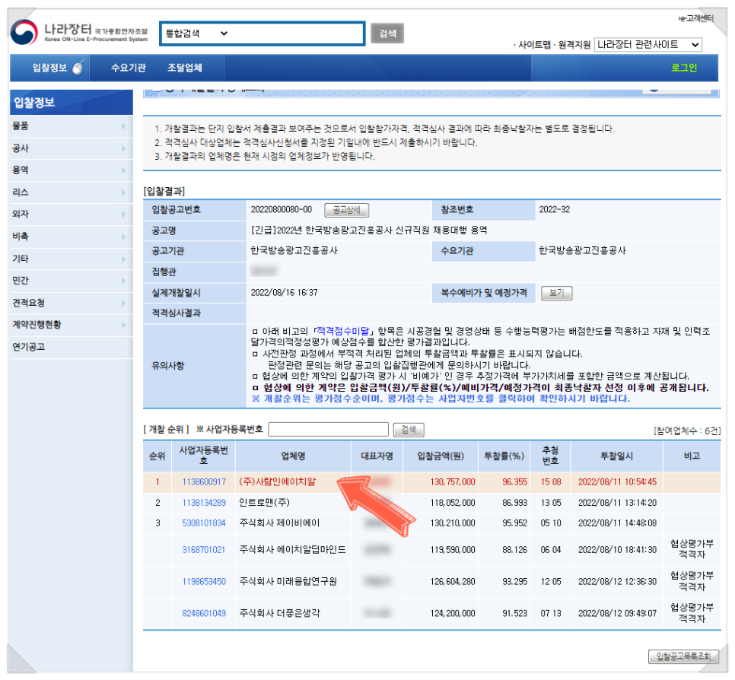Open business number 1138600917 link
The height and width of the screenshot is (680, 735).
point(204,481)
